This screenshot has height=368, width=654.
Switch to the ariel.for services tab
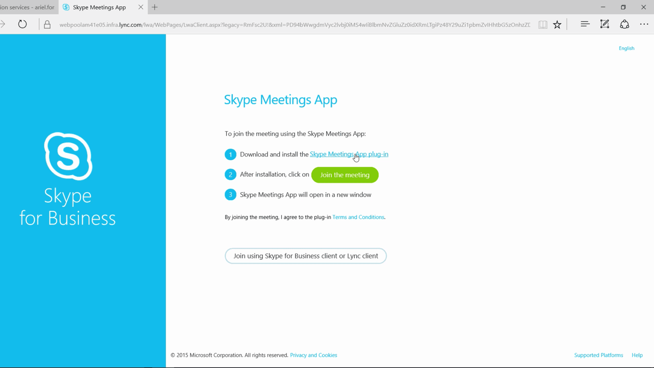(x=27, y=7)
